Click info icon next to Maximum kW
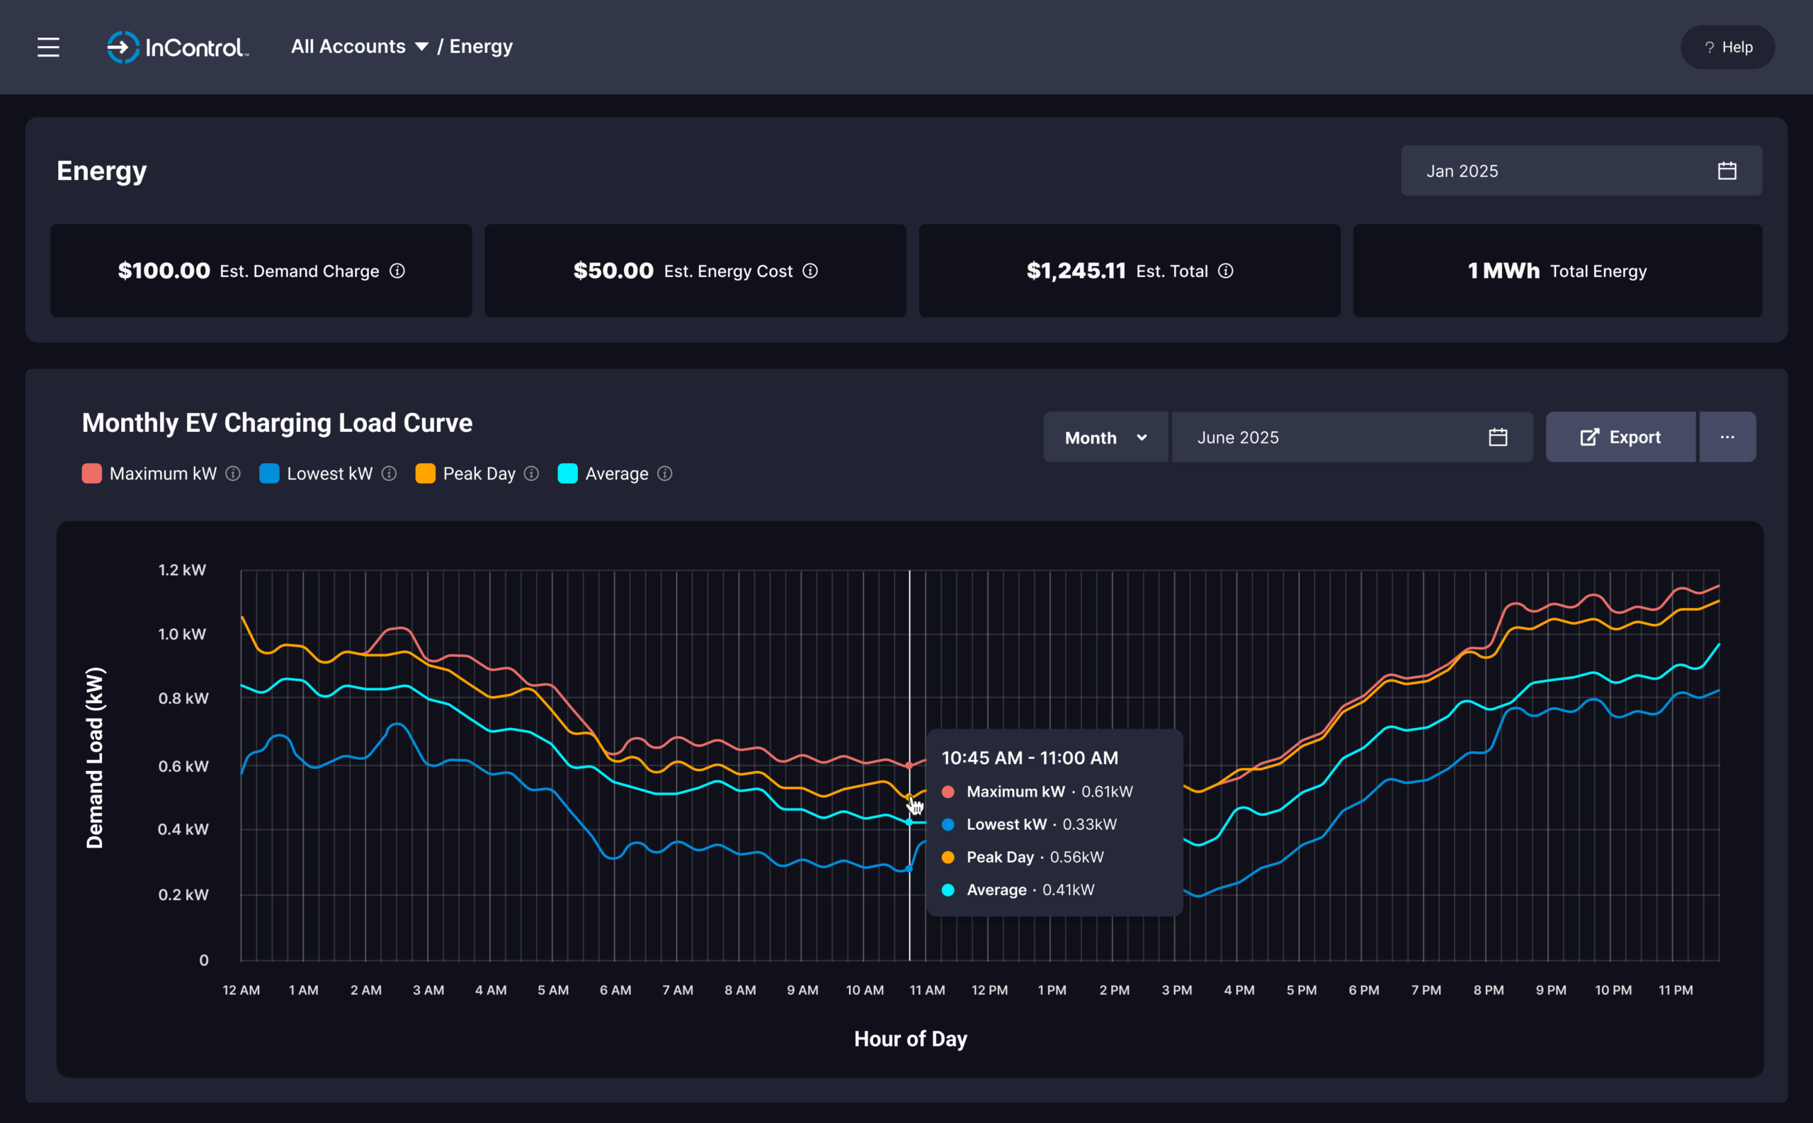Viewport: 1813px width, 1123px height. (x=233, y=474)
